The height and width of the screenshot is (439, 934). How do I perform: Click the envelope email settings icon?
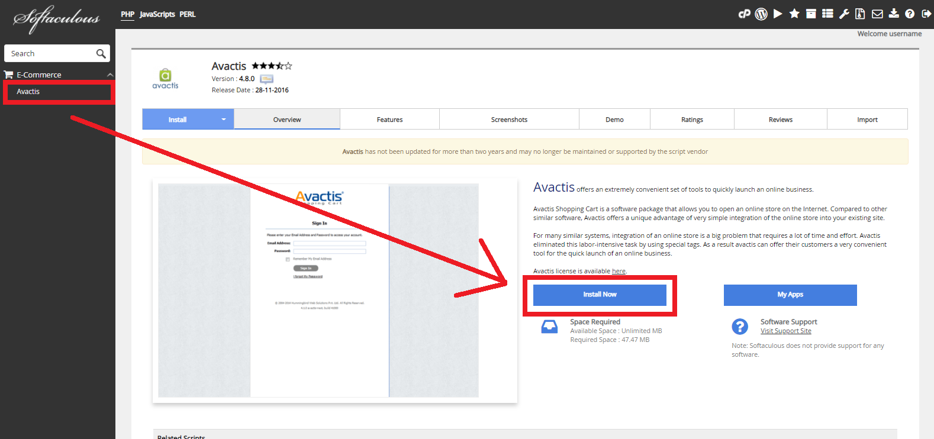pyautogui.click(x=877, y=14)
